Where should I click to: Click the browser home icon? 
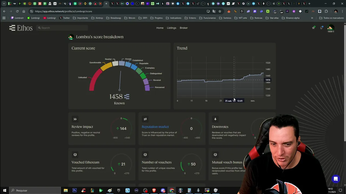point(24,11)
